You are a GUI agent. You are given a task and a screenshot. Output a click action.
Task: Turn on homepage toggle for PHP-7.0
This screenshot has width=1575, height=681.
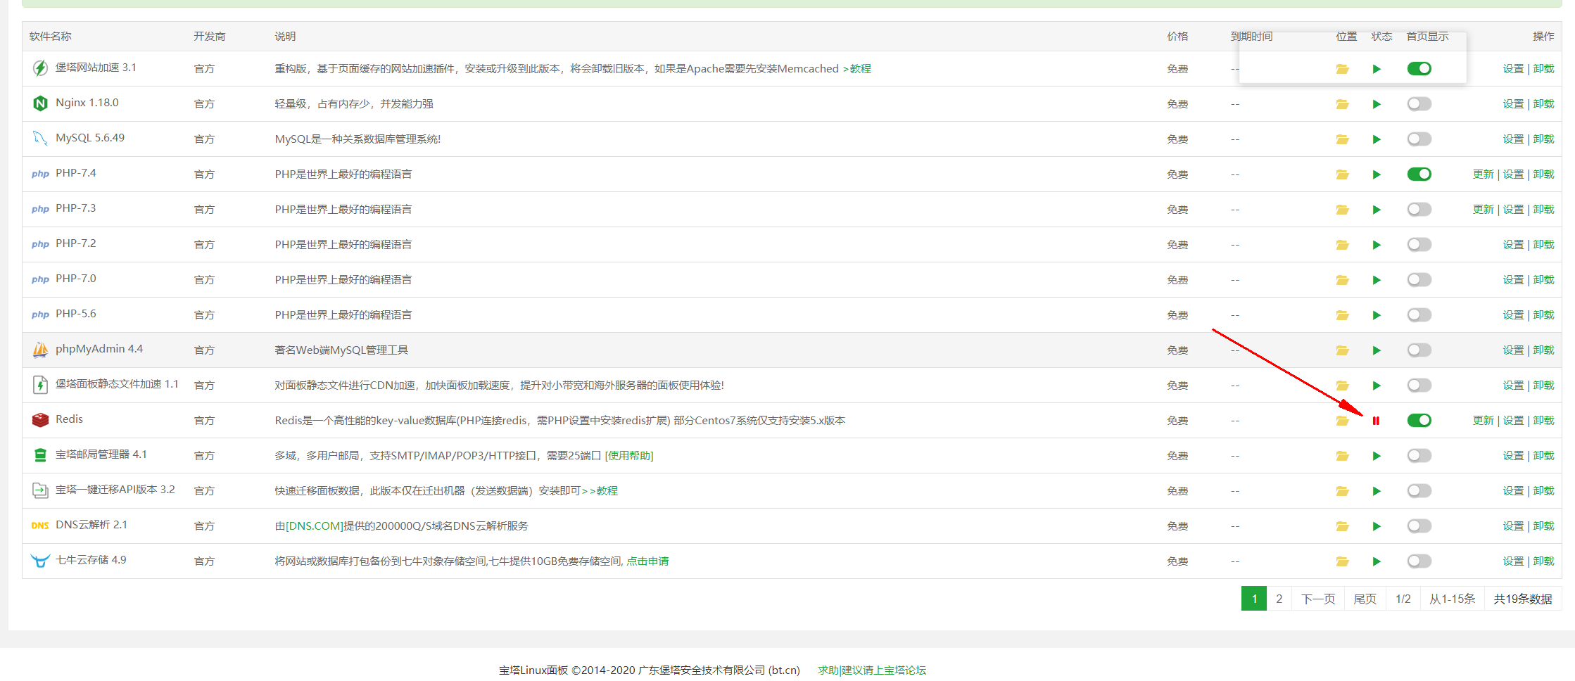tap(1419, 279)
